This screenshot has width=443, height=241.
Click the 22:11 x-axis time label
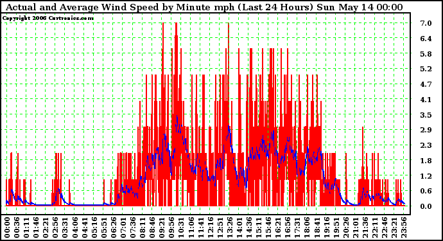tap(374, 228)
